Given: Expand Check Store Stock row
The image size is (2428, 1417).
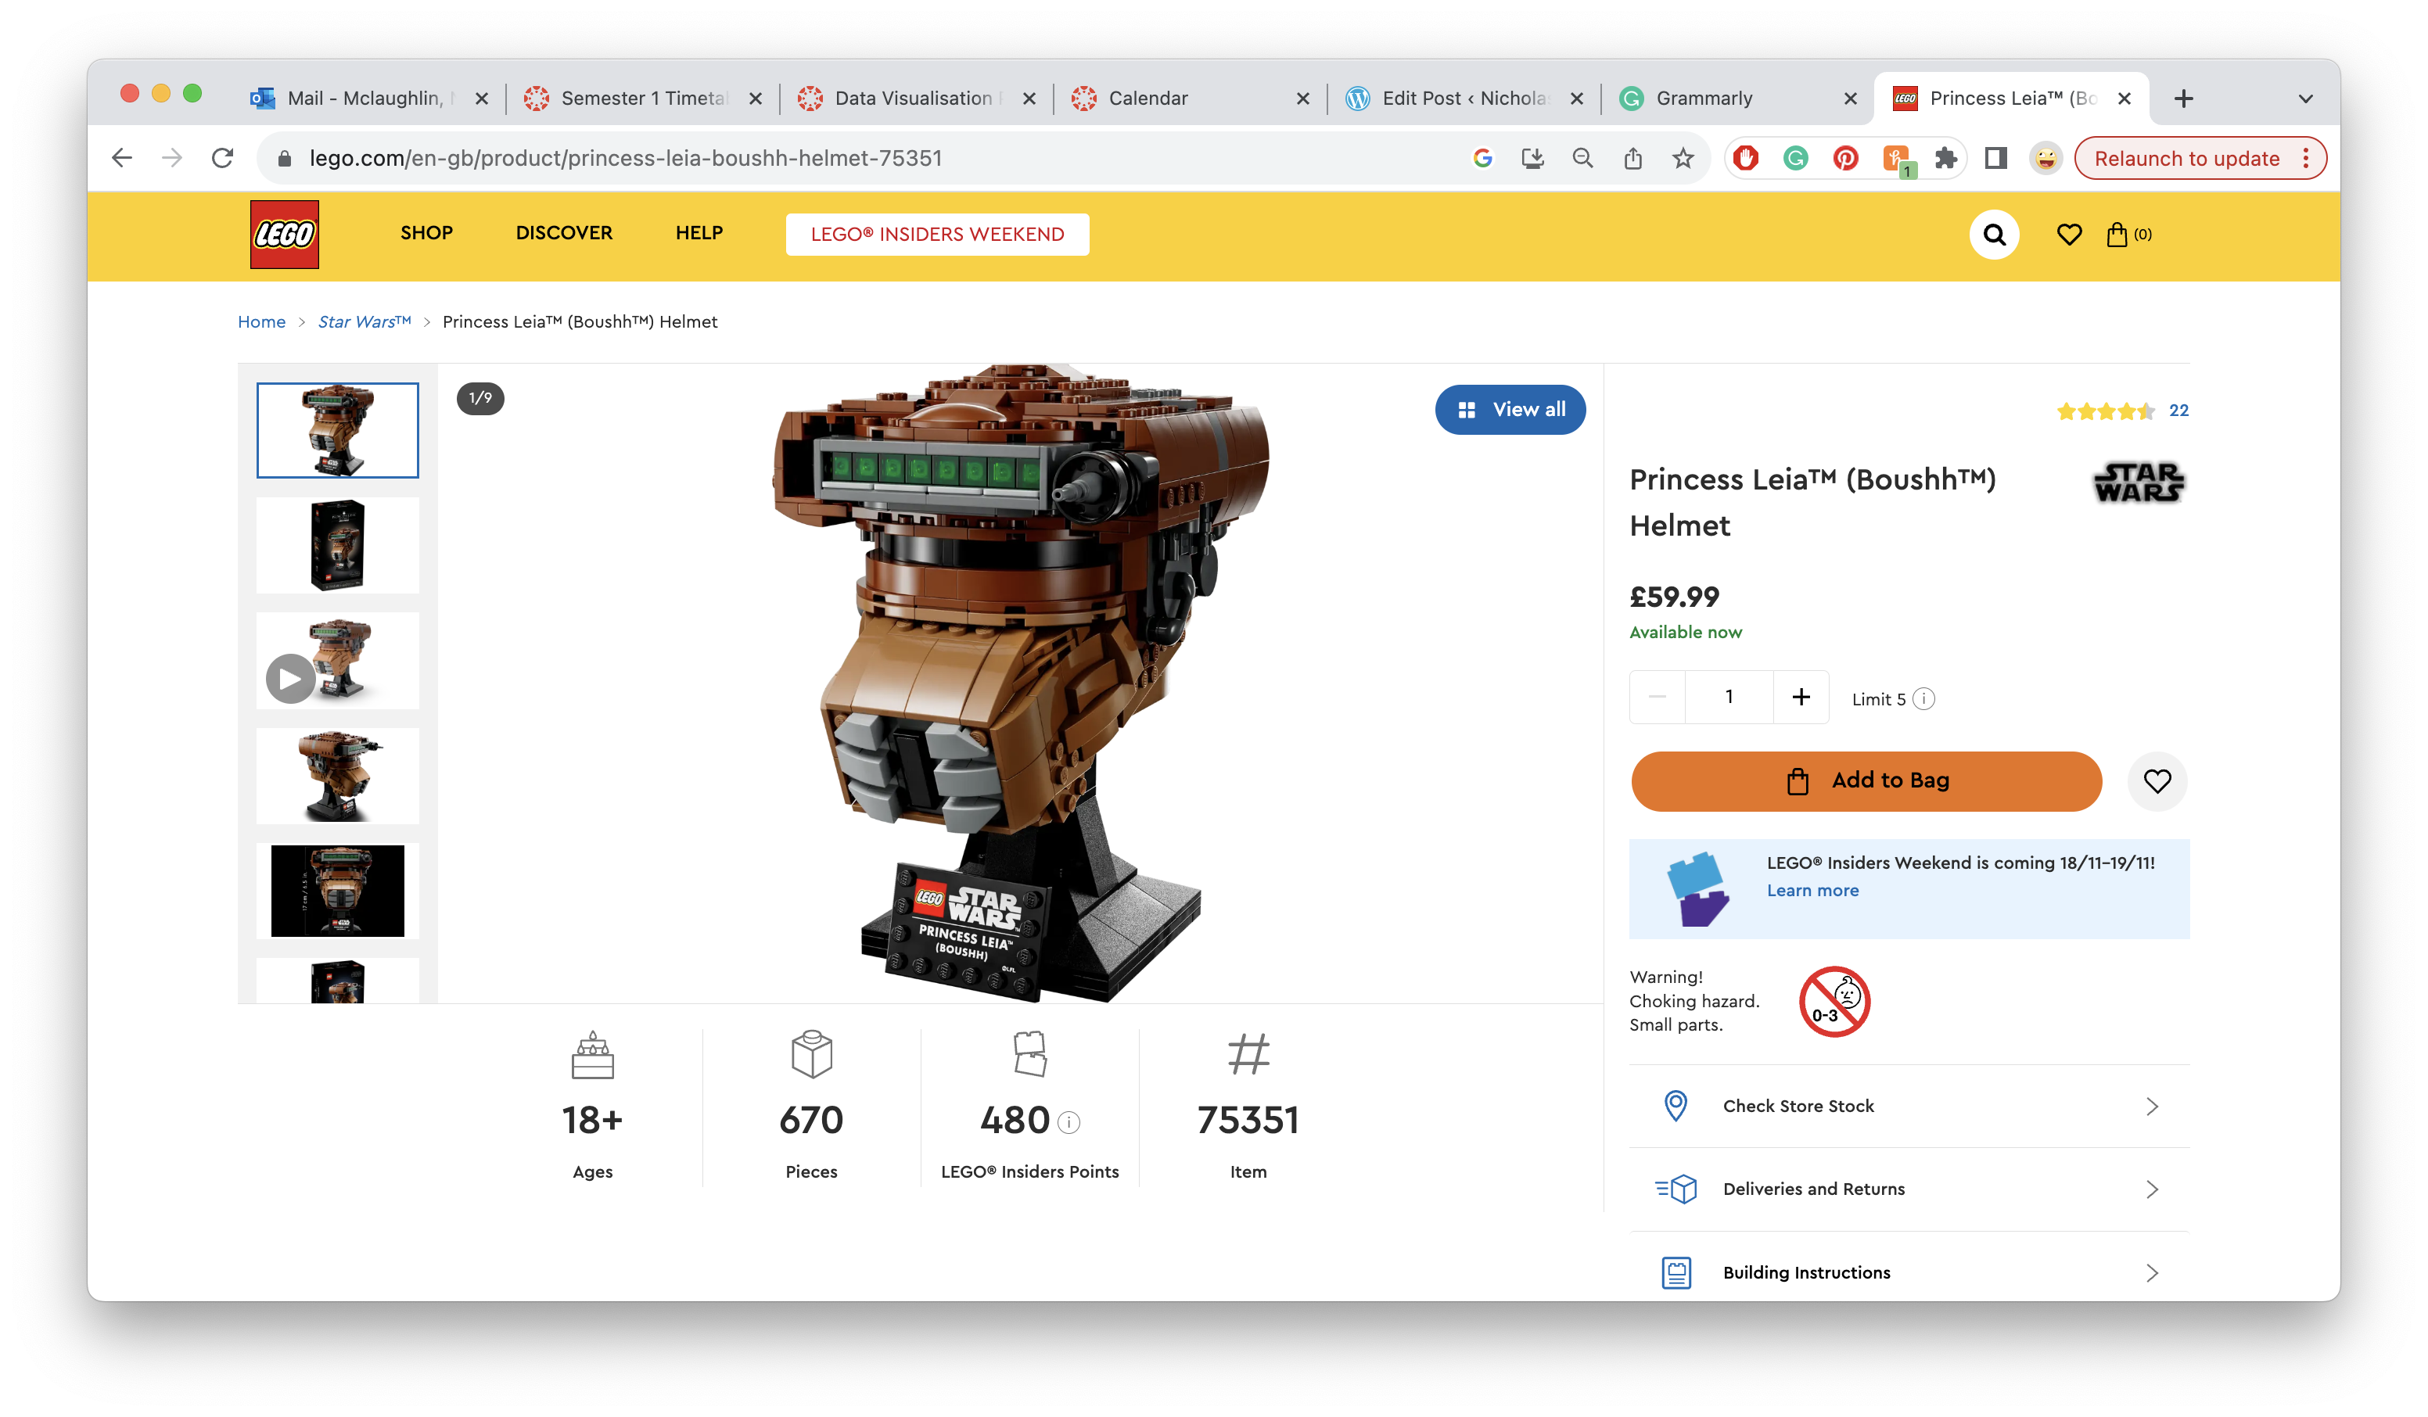Looking at the screenshot, I should click(1909, 1106).
